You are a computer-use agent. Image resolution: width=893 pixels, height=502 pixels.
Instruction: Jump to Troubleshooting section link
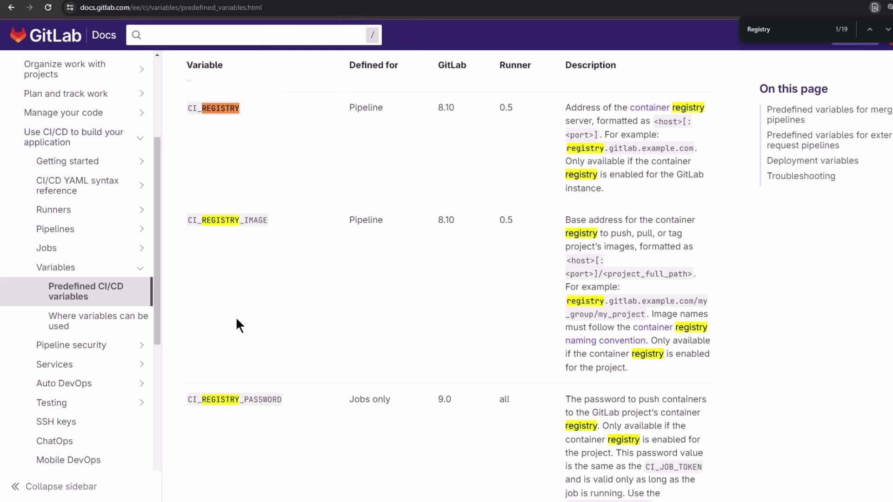pos(800,176)
